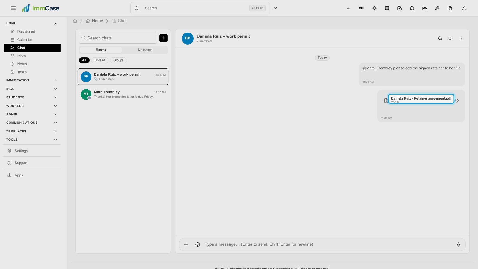Search within the Daniela Ruiz conversation
Image resolution: width=478 pixels, height=269 pixels.
[x=440, y=39]
